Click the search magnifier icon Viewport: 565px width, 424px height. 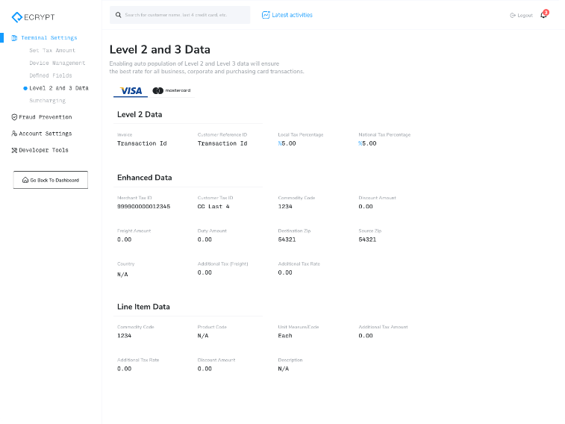(x=118, y=15)
